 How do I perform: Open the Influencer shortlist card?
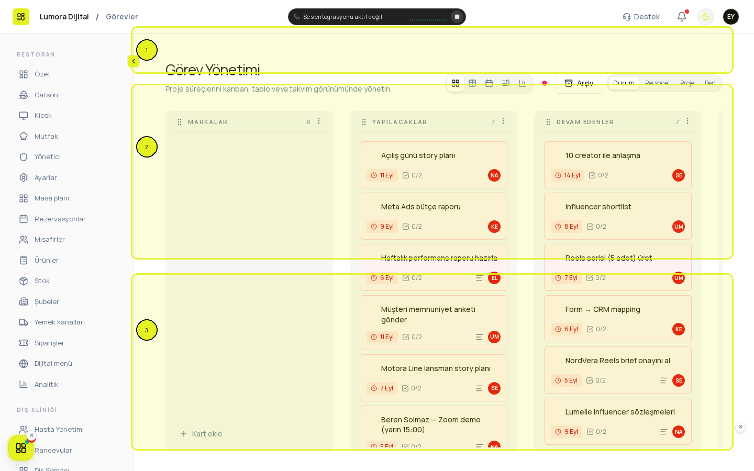click(618, 216)
